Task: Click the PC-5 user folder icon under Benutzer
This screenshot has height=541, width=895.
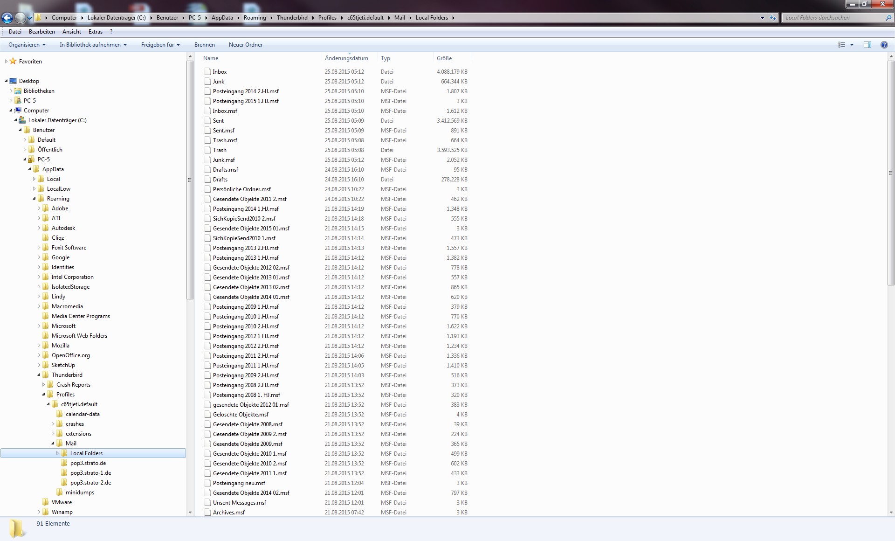Action: coord(32,160)
